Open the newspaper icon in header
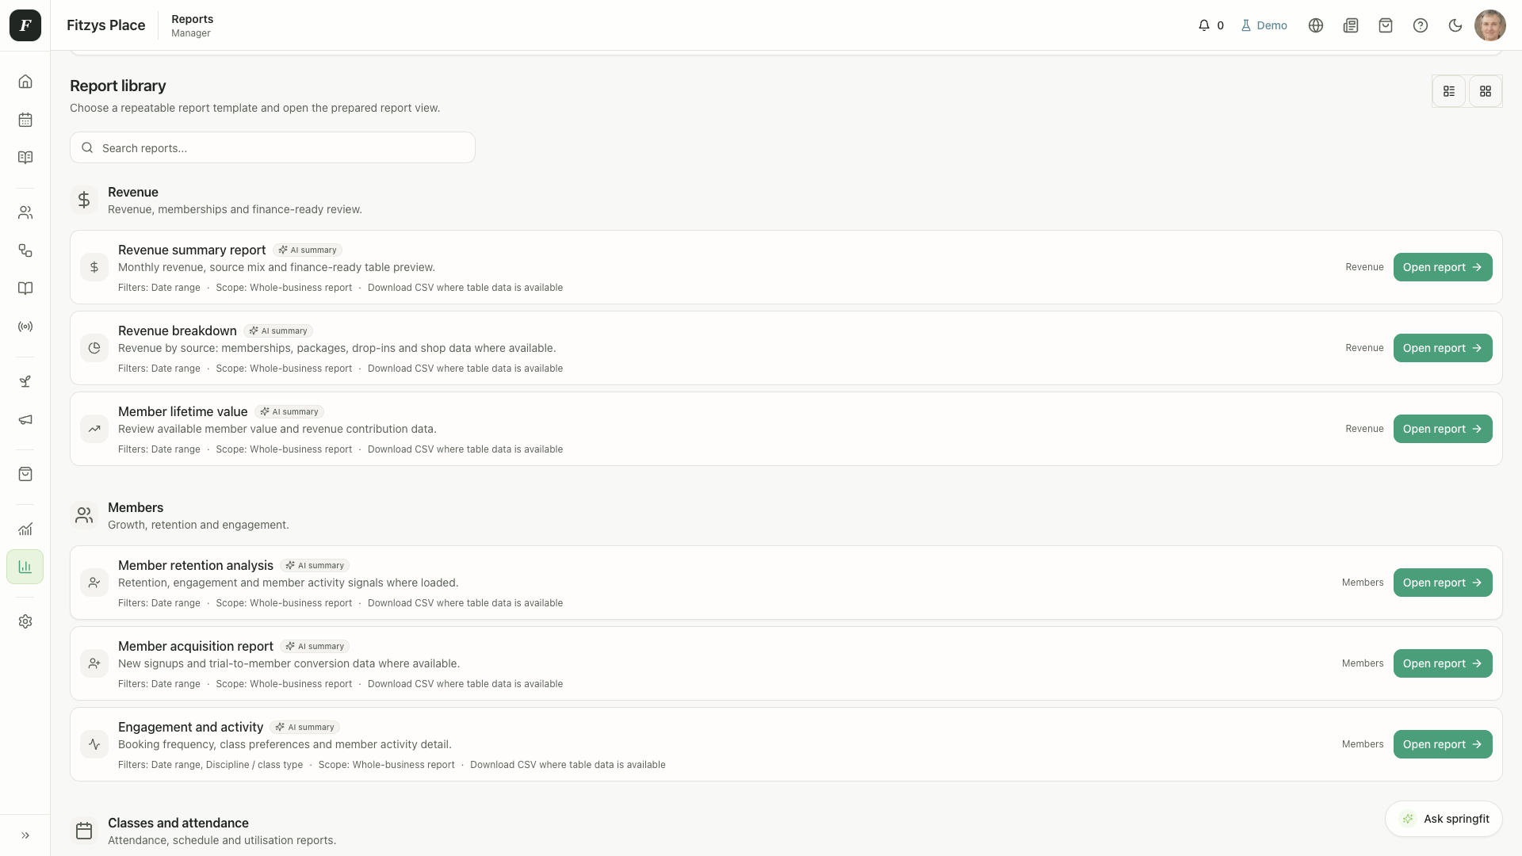 (x=1351, y=25)
